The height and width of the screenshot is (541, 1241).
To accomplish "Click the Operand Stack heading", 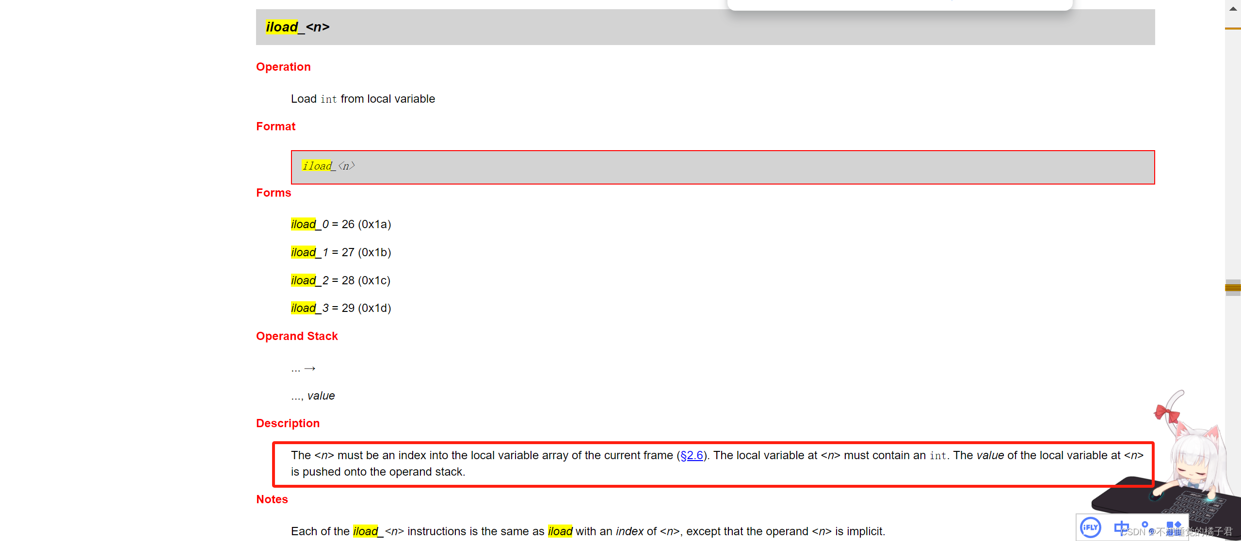I will point(297,336).
